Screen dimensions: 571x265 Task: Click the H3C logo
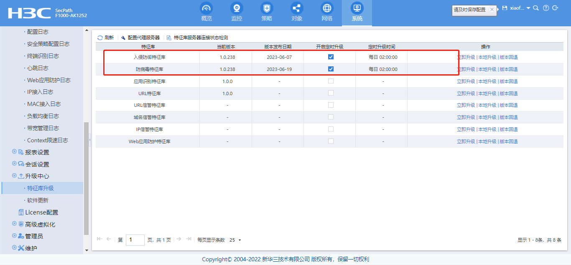pos(29,13)
